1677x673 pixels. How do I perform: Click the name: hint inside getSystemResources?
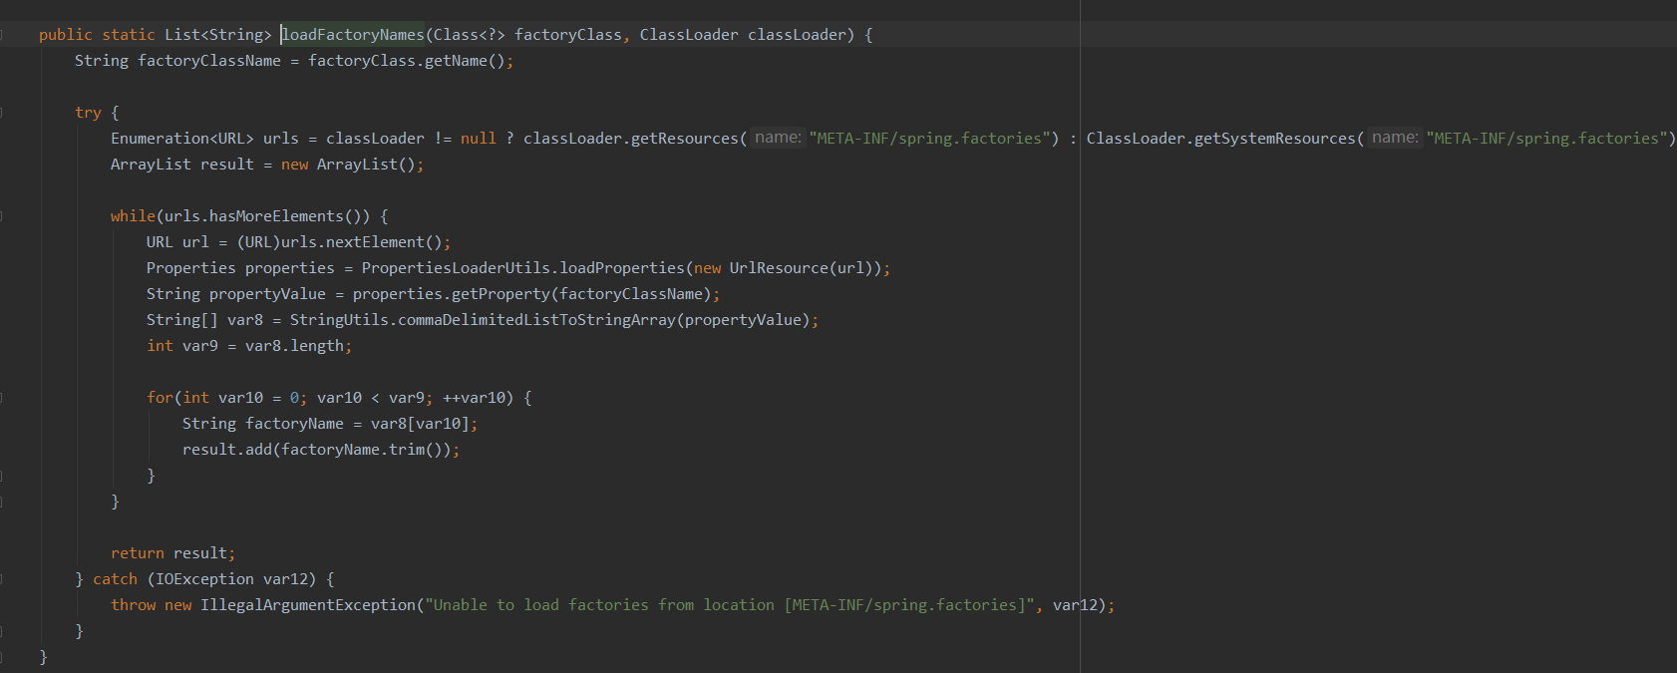tap(1395, 138)
